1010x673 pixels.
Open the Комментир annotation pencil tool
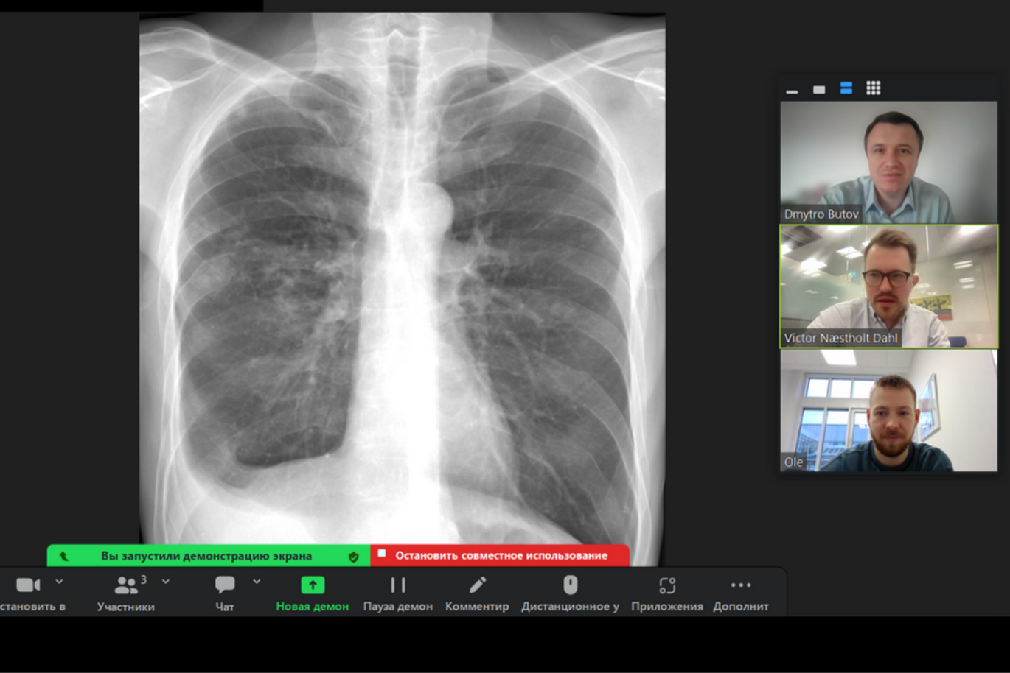[477, 593]
